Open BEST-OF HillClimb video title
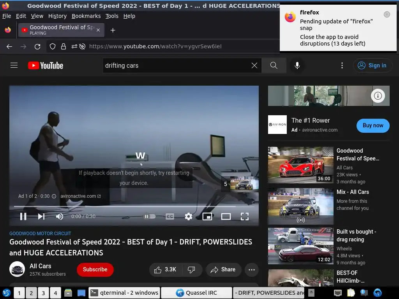The height and width of the screenshot is (299, 399). pyautogui.click(x=350, y=277)
